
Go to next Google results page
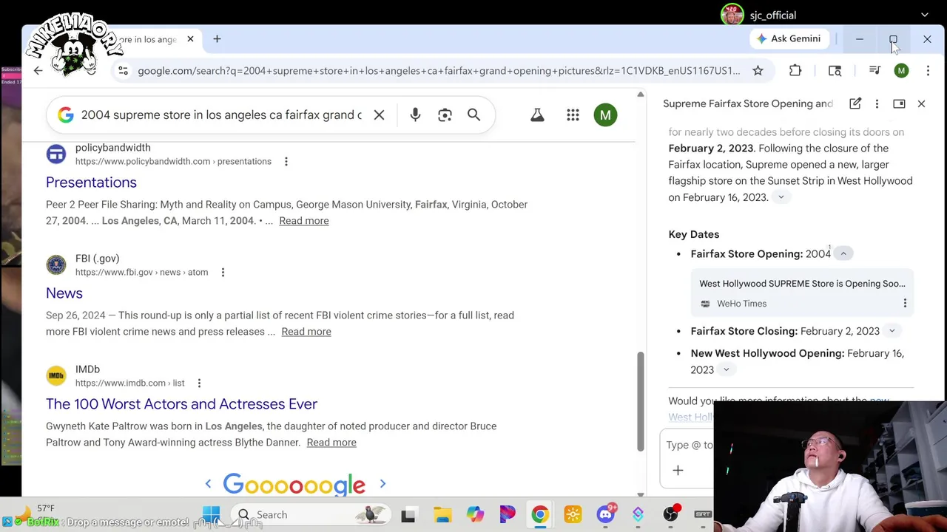pos(382,484)
